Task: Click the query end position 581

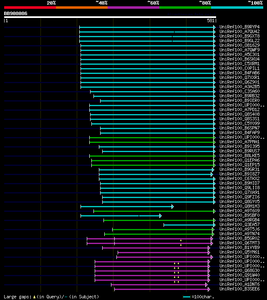Action: point(211,20)
